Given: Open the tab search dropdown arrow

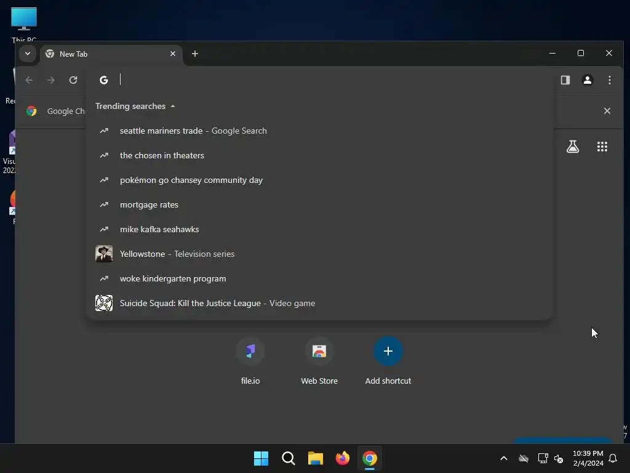Looking at the screenshot, I should (x=27, y=54).
